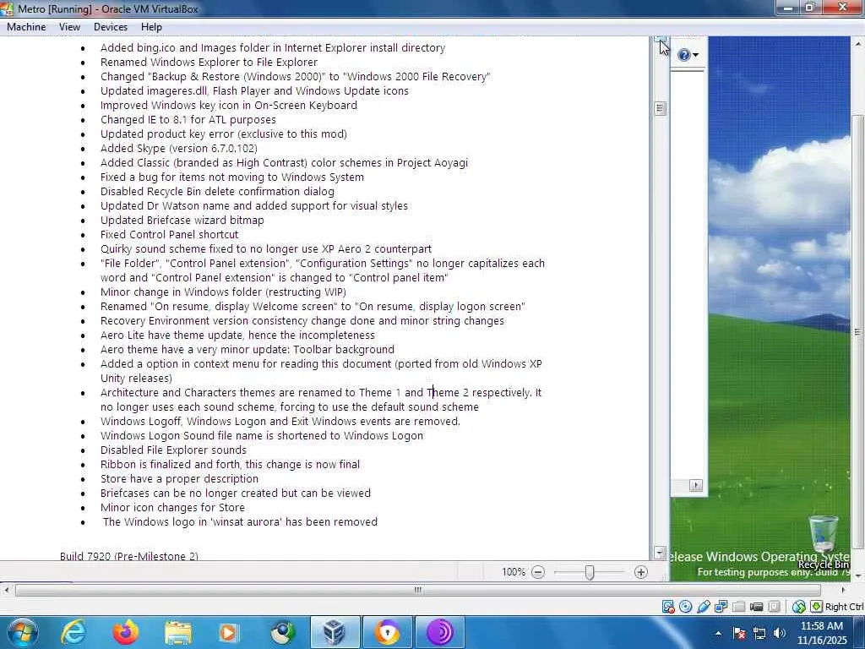Click the document scrollbar thumb
Image resolution: width=865 pixels, height=649 pixels.
[660, 109]
